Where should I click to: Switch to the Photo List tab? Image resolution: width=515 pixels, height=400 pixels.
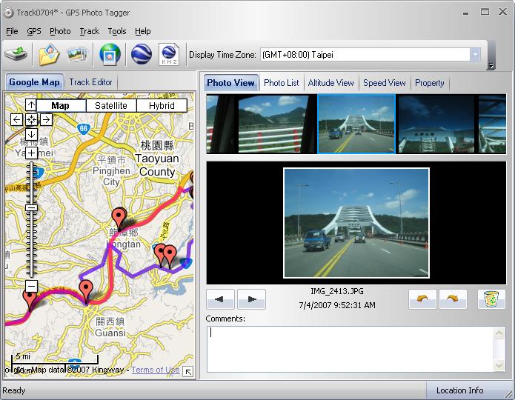[x=281, y=83]
